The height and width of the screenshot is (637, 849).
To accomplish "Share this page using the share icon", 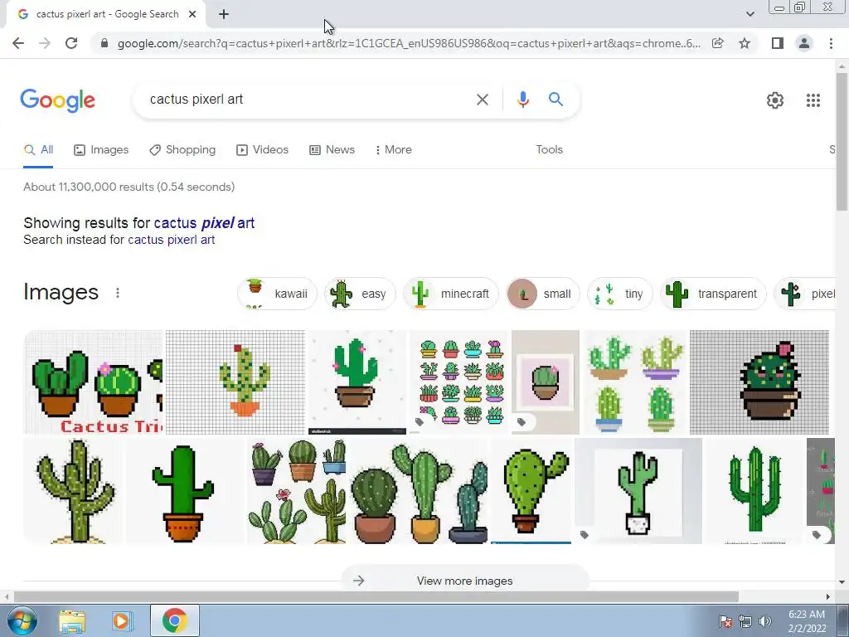I will pyautogui.click(x=717, y=43).
